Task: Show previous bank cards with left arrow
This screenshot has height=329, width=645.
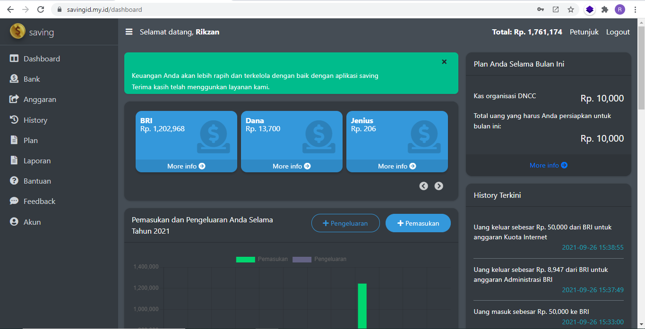Action: pos(423,186)
